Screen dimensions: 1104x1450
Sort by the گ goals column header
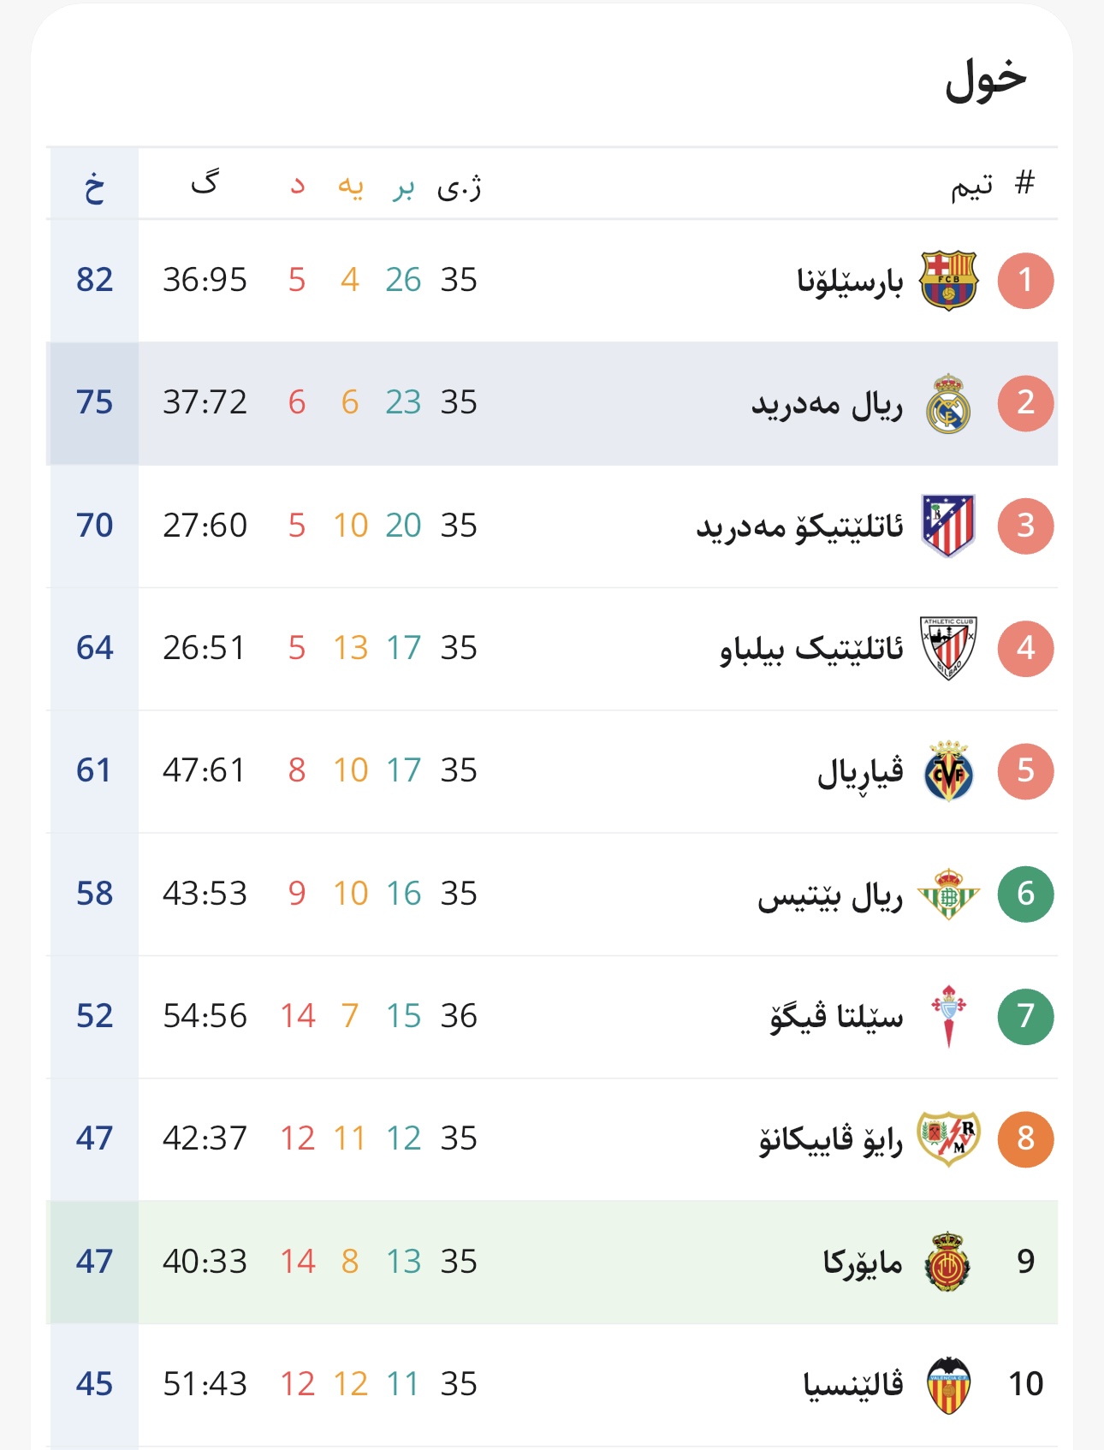[205, 181]
